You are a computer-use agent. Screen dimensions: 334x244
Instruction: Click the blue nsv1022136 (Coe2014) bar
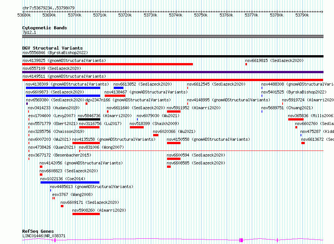click(70, 182)
